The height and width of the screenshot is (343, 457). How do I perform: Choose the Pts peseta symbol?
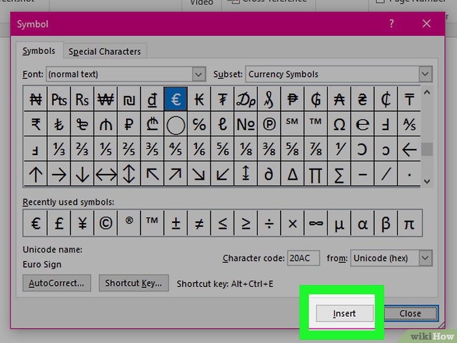(59, 99)
